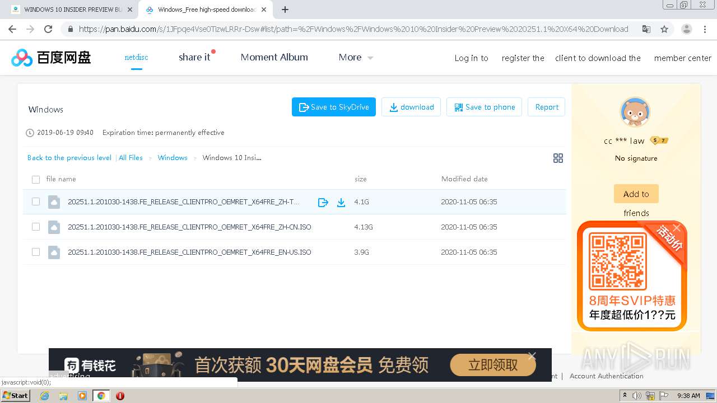Open Internet Explorer from the taskbar

pyautogui.click(x=45, y=396)
